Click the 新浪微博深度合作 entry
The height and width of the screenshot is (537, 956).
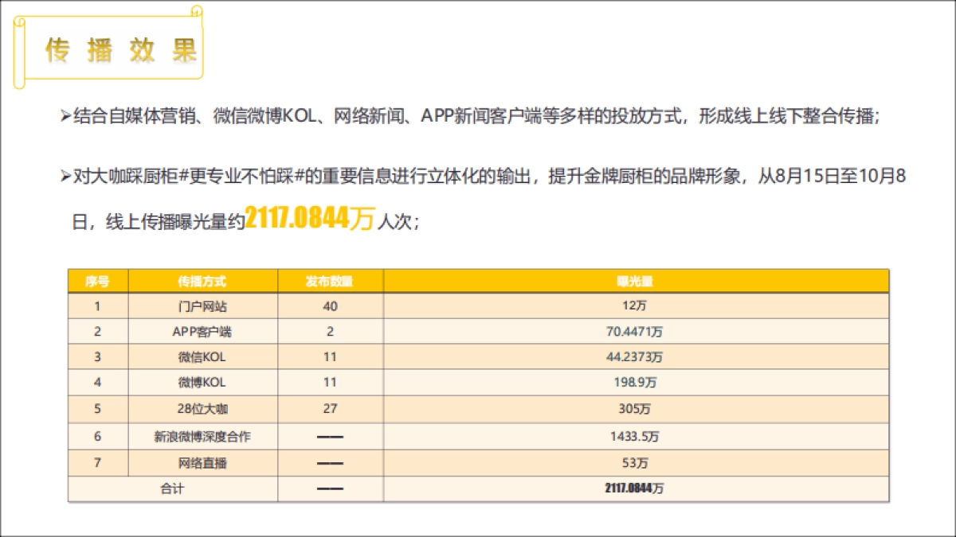(202, 436)
